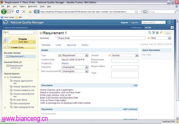Expand the Create Work Item arrow
This screenshot has height=124, width=179.
click(34, 42)
